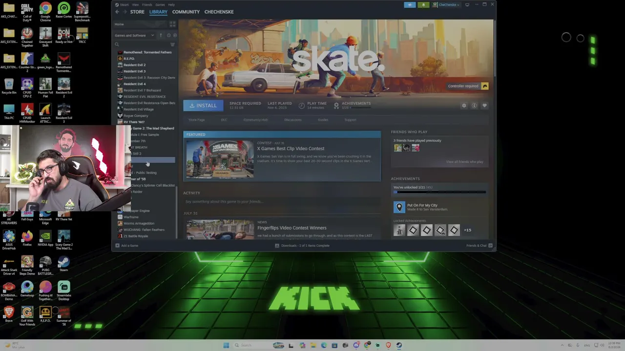
Task: Click the Put On For My City achievement icon
Action: pos(399,207)
